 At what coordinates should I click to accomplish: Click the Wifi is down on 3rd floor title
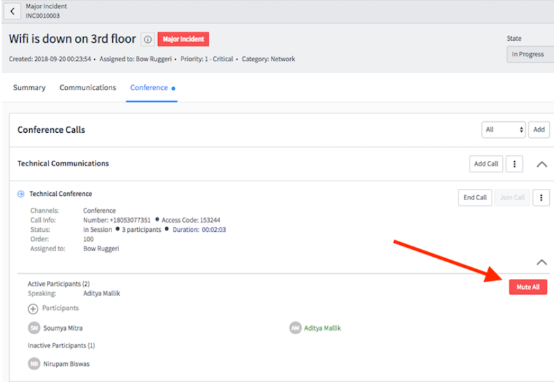pyautogui.click(x=73, y=39)
